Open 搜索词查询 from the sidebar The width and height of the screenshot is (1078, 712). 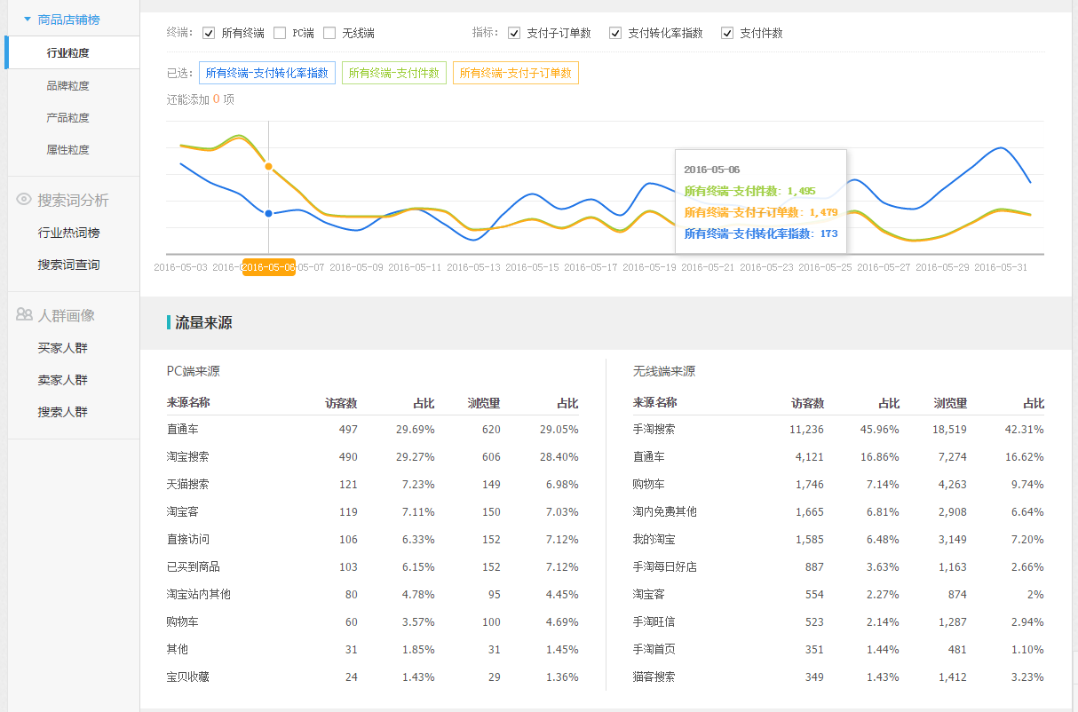pyautogui.click(x=68, y=265)
